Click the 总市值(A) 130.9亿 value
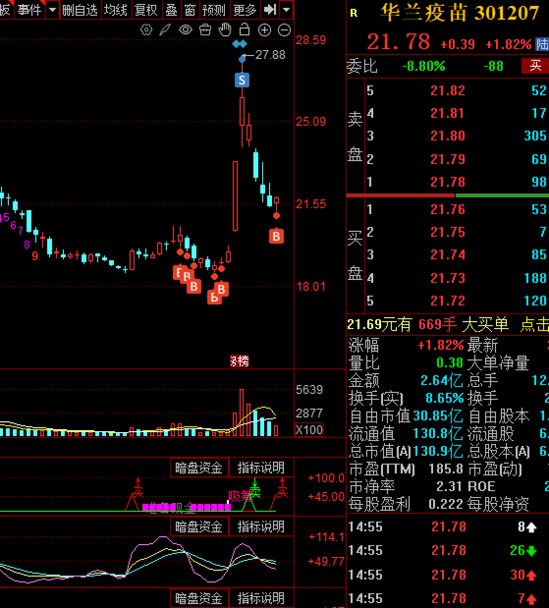Viewport: 549px width, 608px height. click(x=438, y=451)
